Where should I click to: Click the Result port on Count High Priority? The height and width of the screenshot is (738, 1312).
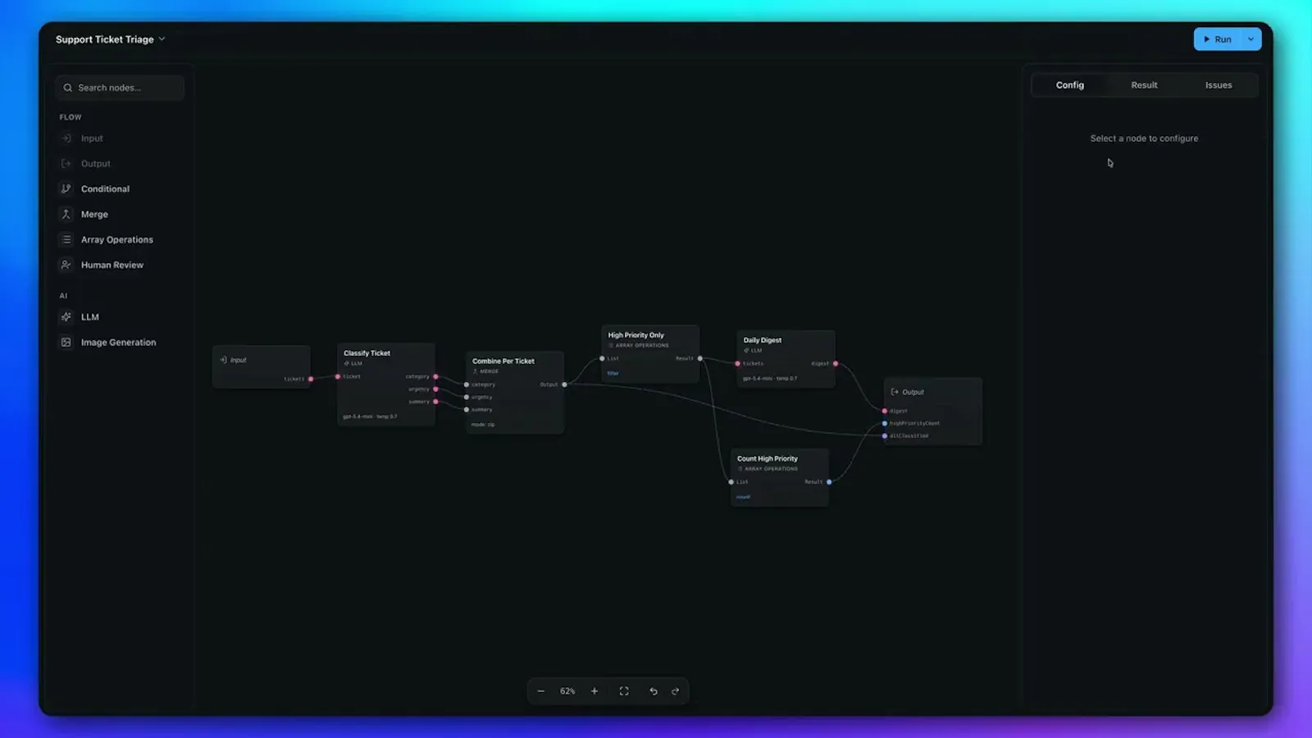[x=829, y=482]
